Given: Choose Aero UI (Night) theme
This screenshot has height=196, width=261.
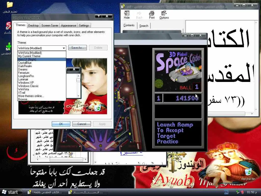Looking at the screenshot, I should (x=42, y=59).
